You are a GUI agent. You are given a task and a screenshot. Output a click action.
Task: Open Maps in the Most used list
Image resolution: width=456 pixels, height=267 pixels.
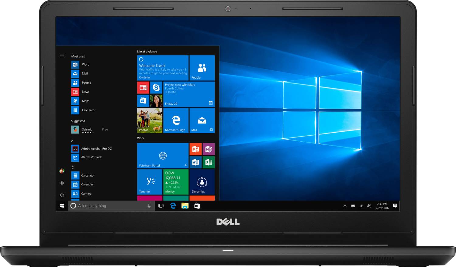point(86,101)
